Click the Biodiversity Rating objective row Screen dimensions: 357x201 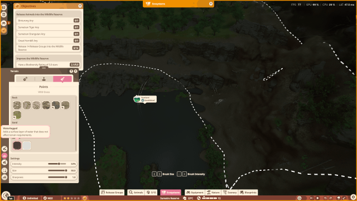(48, 65)
